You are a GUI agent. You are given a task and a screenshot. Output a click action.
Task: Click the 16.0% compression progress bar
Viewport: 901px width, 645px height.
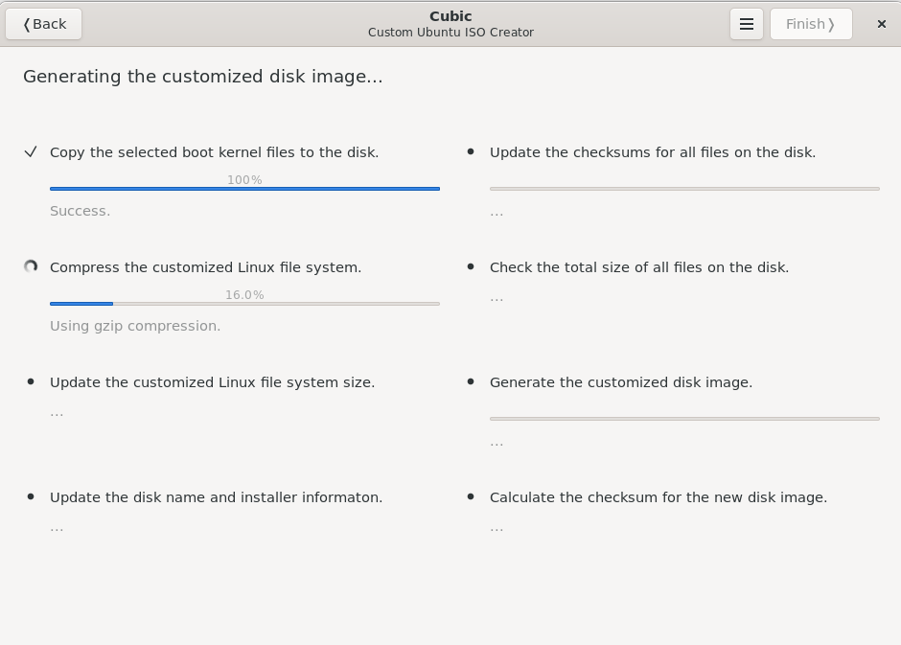point(244,304)
